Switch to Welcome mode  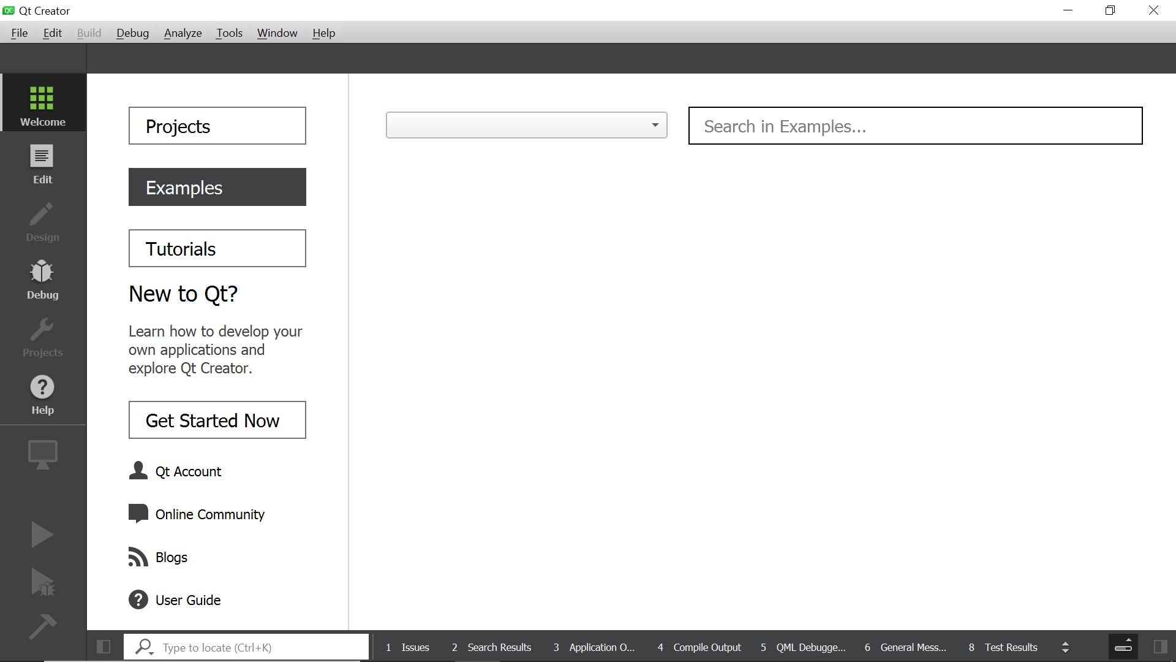pyautogui.click(x=43, y=102)
